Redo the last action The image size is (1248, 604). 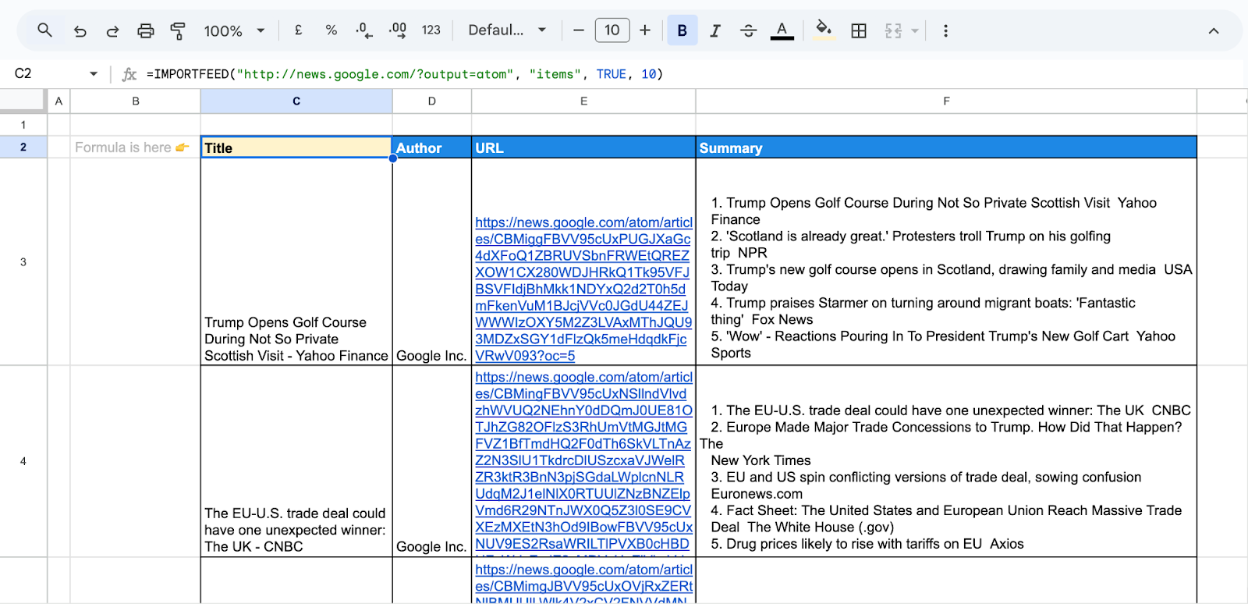coord(112,30)
